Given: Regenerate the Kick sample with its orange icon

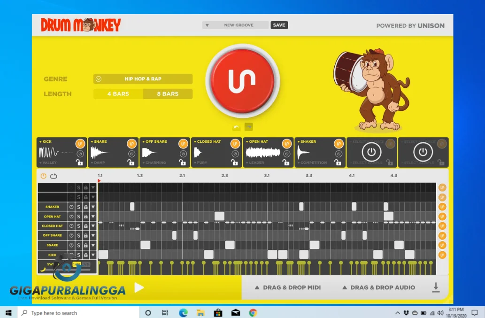Looking at the screenshot, I should [80, 144].
